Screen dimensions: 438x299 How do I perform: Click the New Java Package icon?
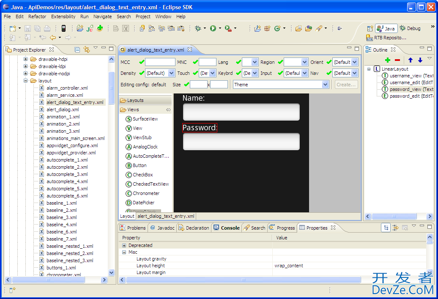tap(267, 28)
